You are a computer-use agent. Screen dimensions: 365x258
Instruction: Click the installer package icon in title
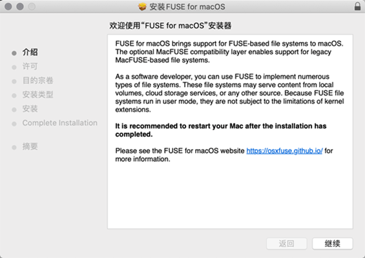point(142,6)
